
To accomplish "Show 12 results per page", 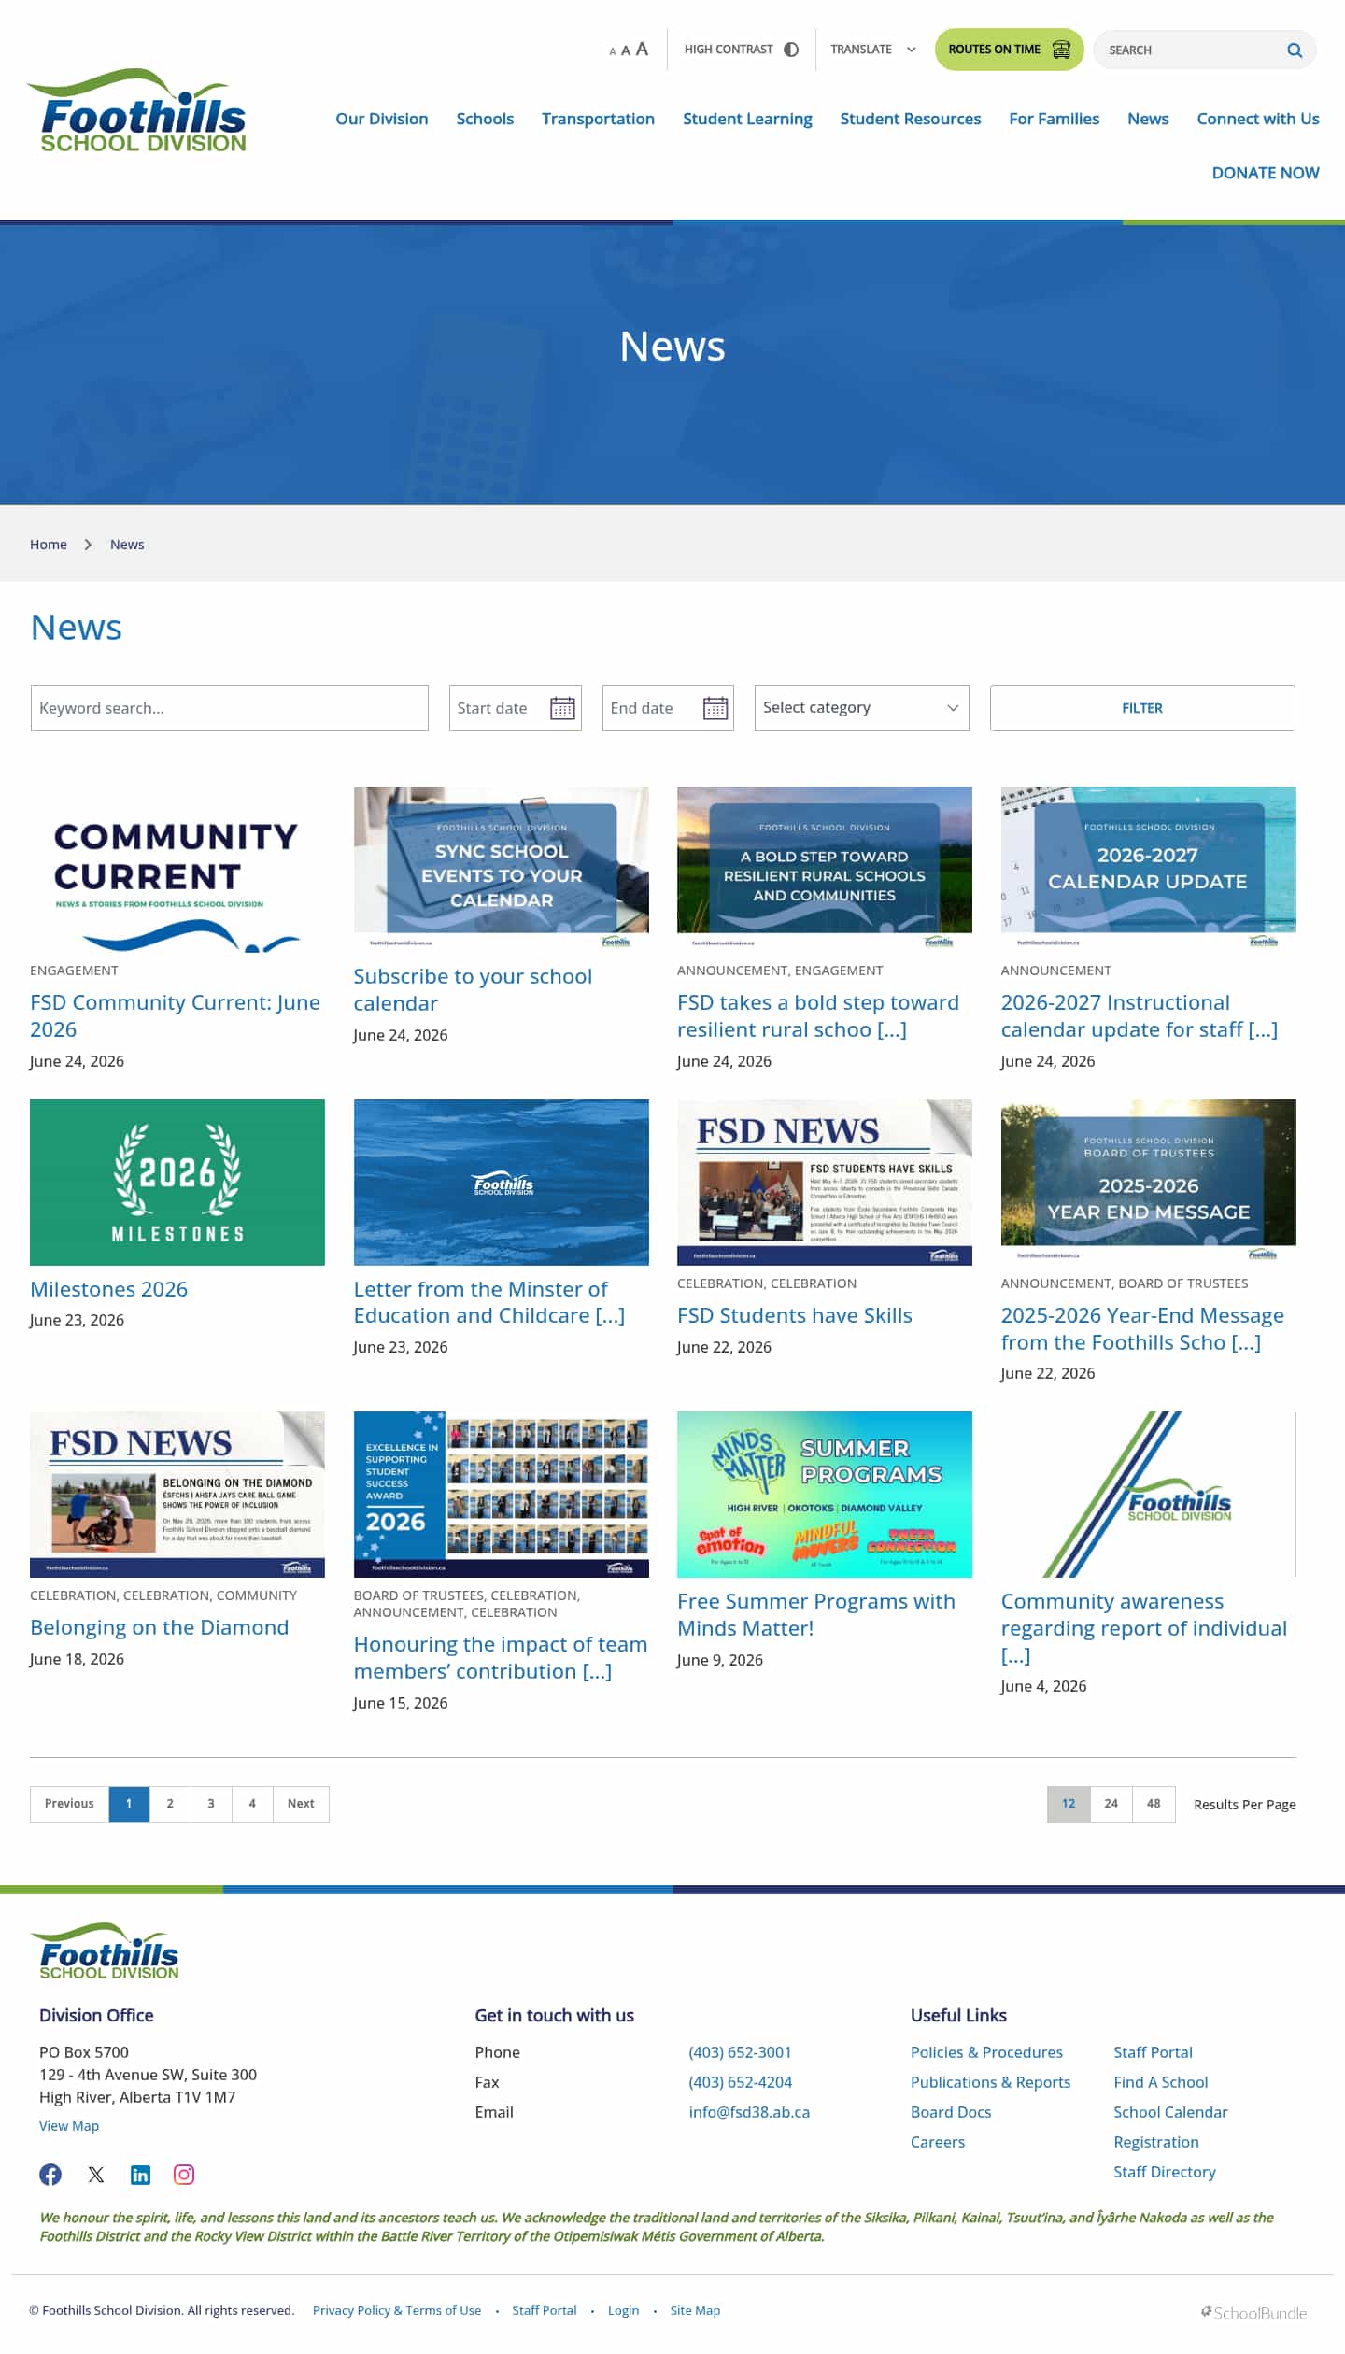I will pyautogui.click(x=1069, y=1804).
